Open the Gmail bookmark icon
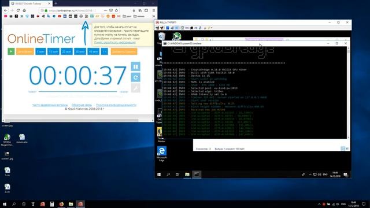The image size is (370, 208). click(119, 16)
